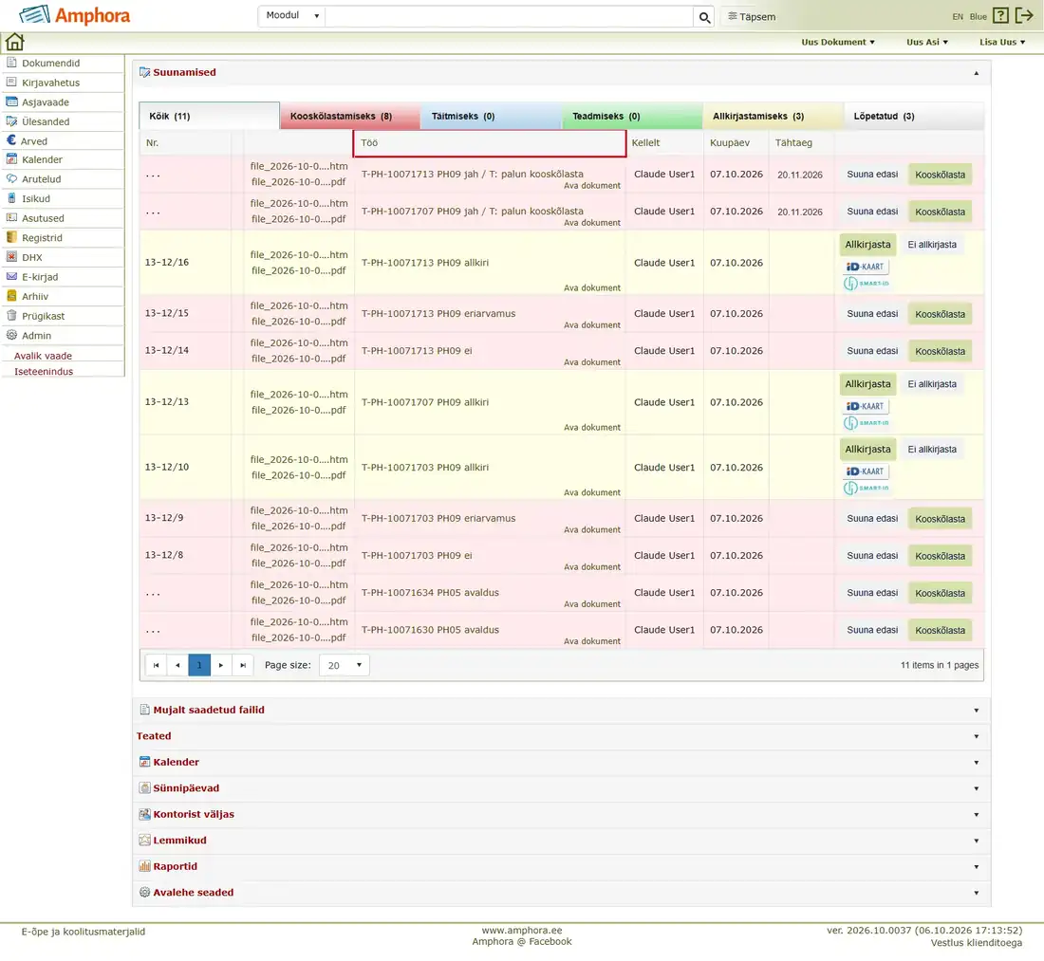
Task: Open Kalender in the sidebar
Action: click(x=42, y=159)
